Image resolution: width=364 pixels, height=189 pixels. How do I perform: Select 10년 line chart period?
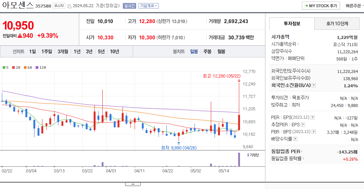115,51
